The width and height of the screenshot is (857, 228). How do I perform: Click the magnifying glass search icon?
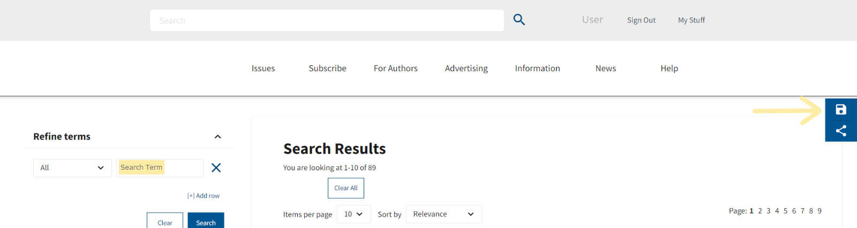519,20
